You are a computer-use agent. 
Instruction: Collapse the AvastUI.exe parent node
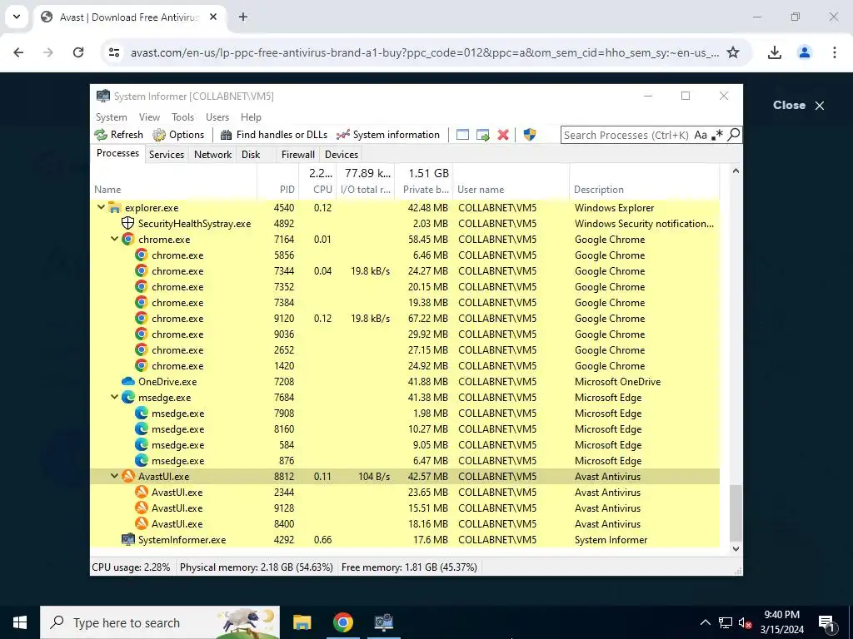tap(114, 476)
